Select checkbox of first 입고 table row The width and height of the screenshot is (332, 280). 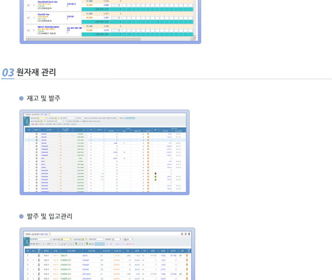(x=28, y=255)
